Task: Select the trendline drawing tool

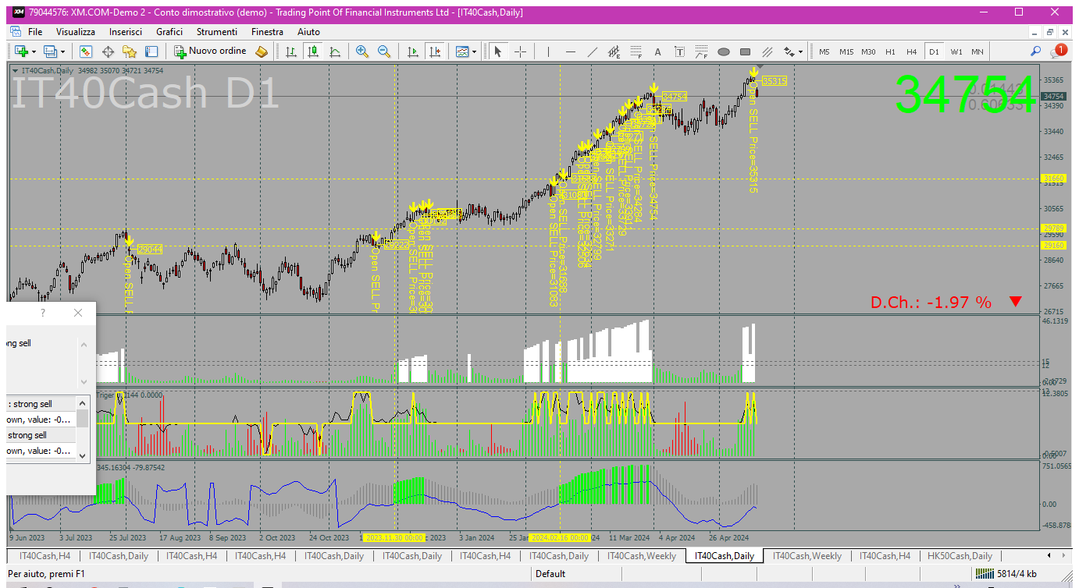Action: [592, 51]
